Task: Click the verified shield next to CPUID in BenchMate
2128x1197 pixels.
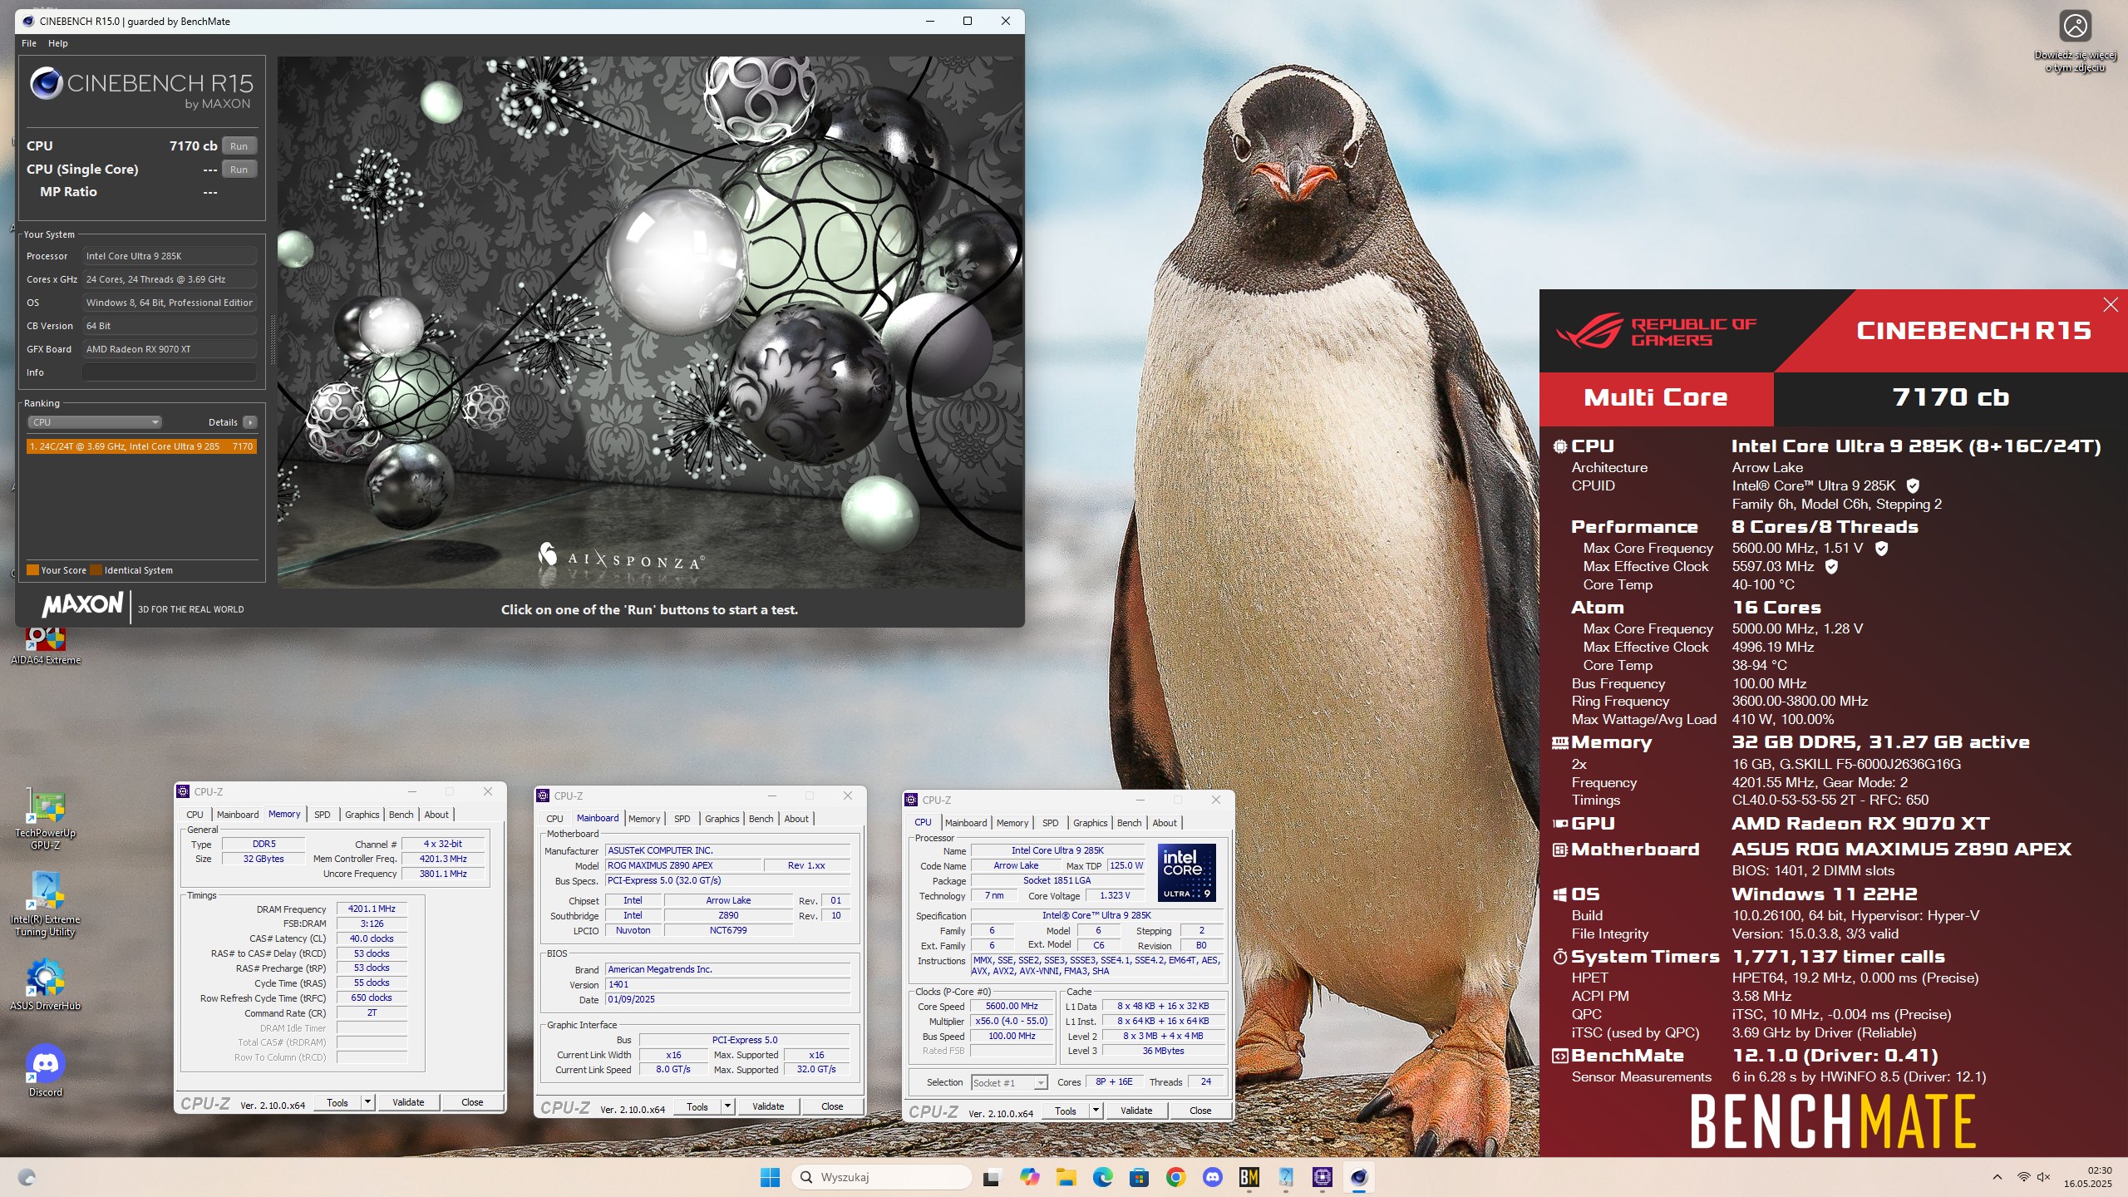Action: point(1913,485)
